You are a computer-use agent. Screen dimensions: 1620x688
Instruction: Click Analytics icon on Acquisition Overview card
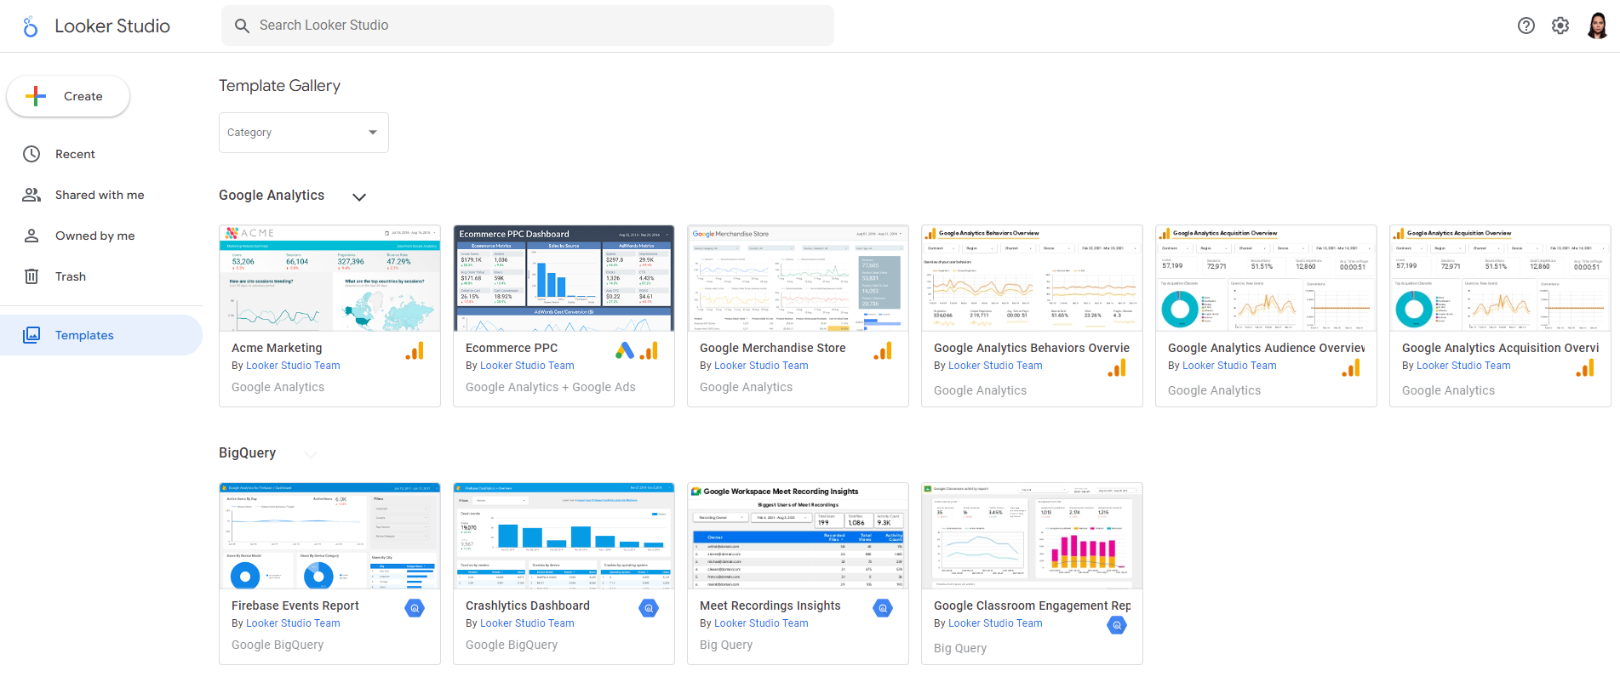coord(1585,367)
